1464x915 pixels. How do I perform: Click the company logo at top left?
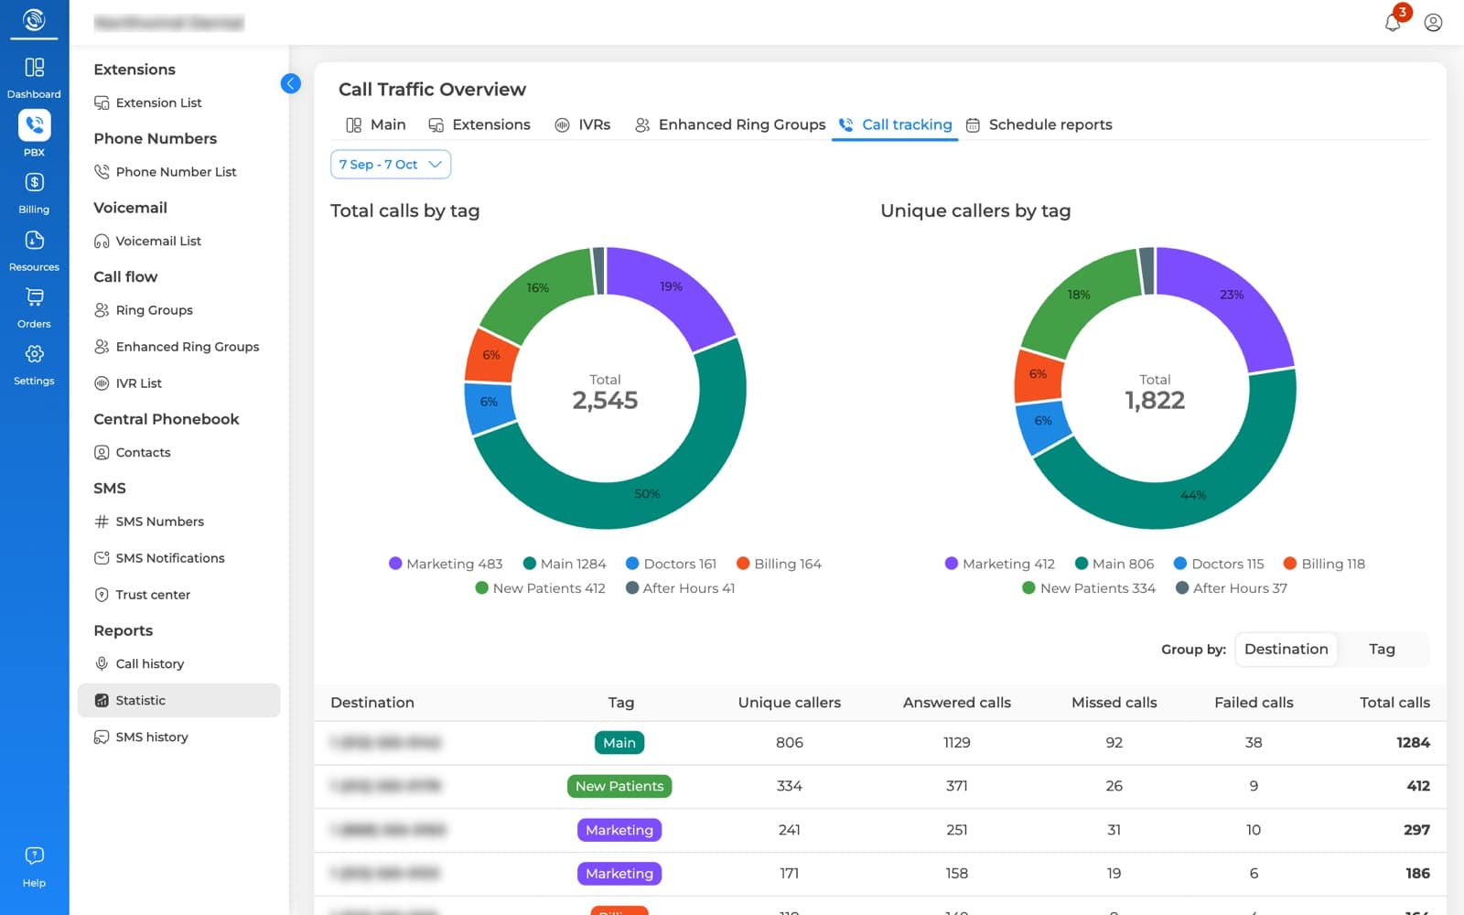(x=34, y=19)
